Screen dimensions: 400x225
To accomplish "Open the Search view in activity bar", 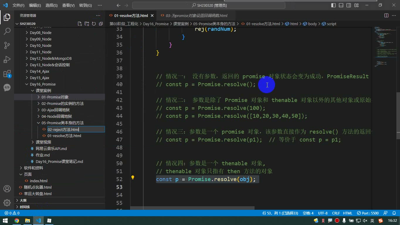I will pos(7,31).
